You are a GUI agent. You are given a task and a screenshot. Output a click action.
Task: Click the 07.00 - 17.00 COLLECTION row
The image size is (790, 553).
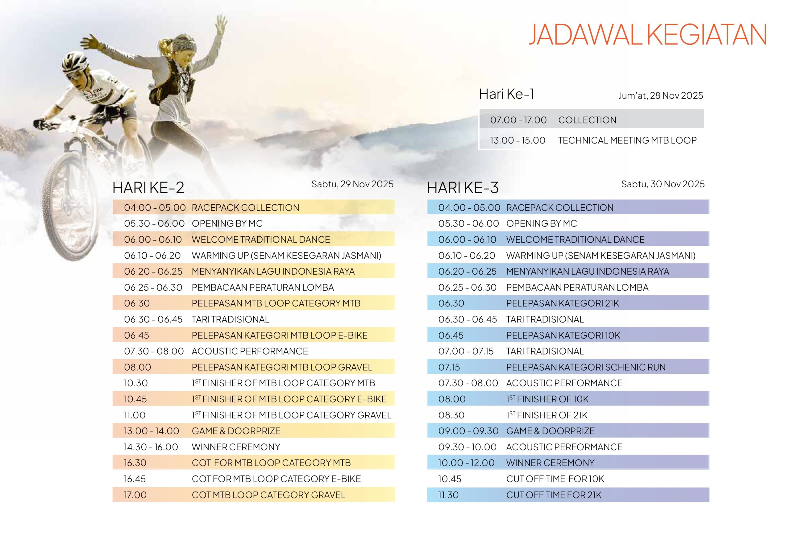(591, 120)
